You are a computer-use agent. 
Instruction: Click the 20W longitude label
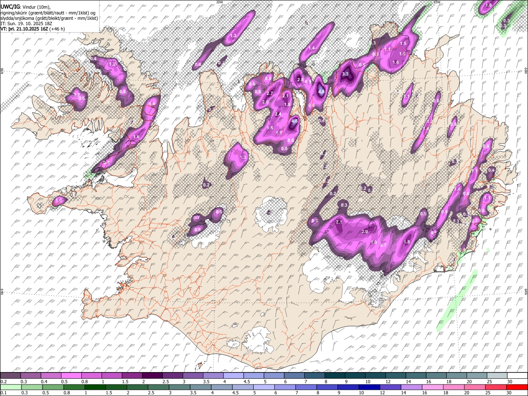point(219,2)
